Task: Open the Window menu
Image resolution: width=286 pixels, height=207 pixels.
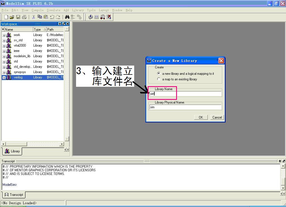Action: click(x=117, y=10)
